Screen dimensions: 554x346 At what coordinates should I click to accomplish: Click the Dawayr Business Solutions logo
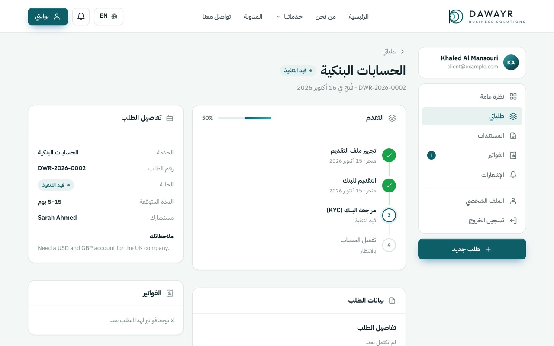point(486,16)
